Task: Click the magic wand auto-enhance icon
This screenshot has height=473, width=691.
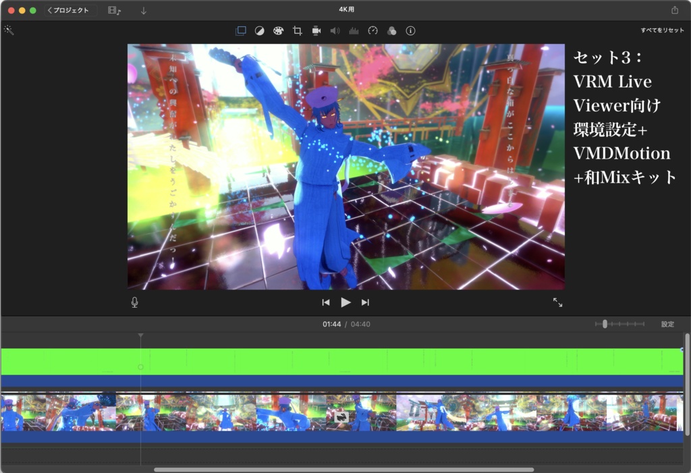Action: coord(9,30)
